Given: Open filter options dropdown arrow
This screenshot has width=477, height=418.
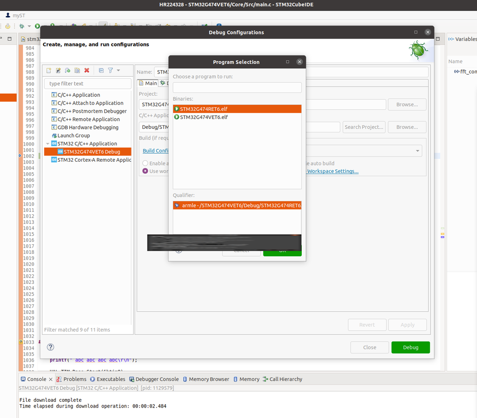Looking at the screenshot, I should [118, 71].
